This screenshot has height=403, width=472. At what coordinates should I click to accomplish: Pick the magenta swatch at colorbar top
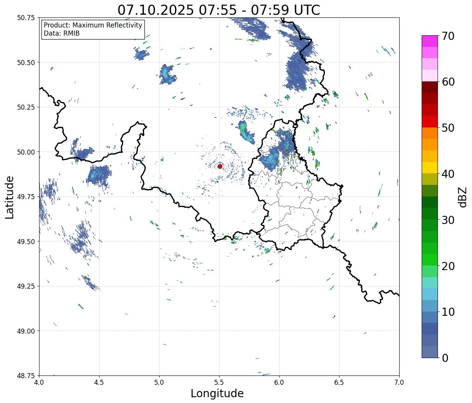pyautogui.click(x=430, y=41)
